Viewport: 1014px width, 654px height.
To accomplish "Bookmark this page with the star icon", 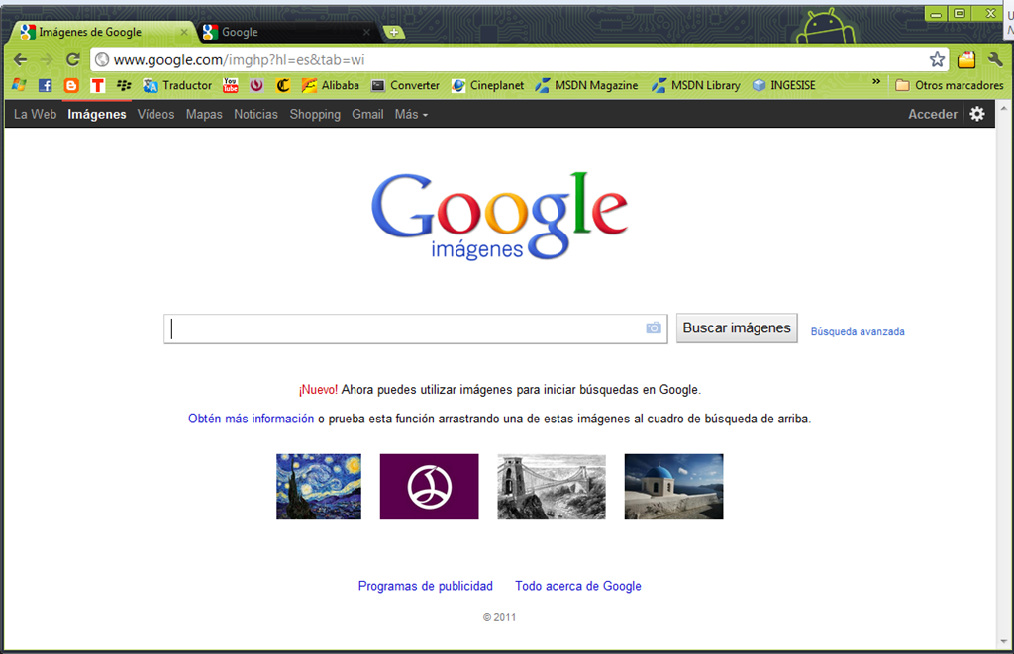I will coord(937,60).
